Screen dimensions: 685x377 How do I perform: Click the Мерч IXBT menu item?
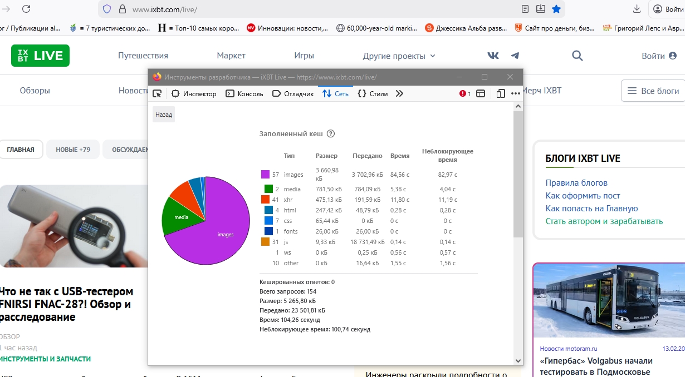point(542,91)
